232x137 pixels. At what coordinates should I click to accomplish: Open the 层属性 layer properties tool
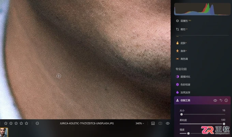[x=184, y=21]
